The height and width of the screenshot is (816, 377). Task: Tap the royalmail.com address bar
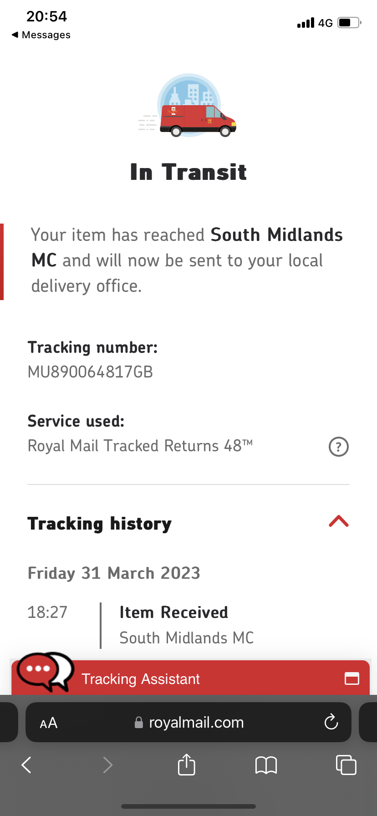tap(196, 723)
